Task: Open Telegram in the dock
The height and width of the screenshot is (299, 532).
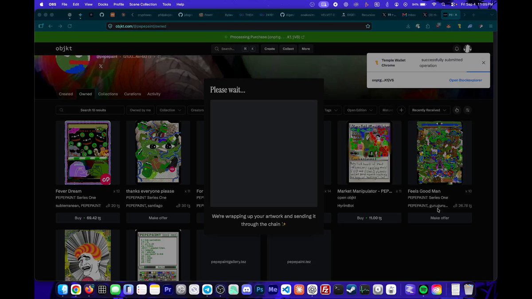Action: coord(207,290)
